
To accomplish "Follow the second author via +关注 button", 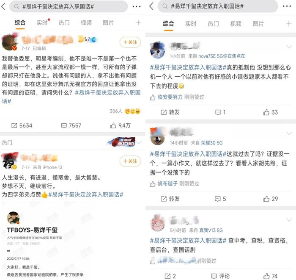I will (130, 161).
